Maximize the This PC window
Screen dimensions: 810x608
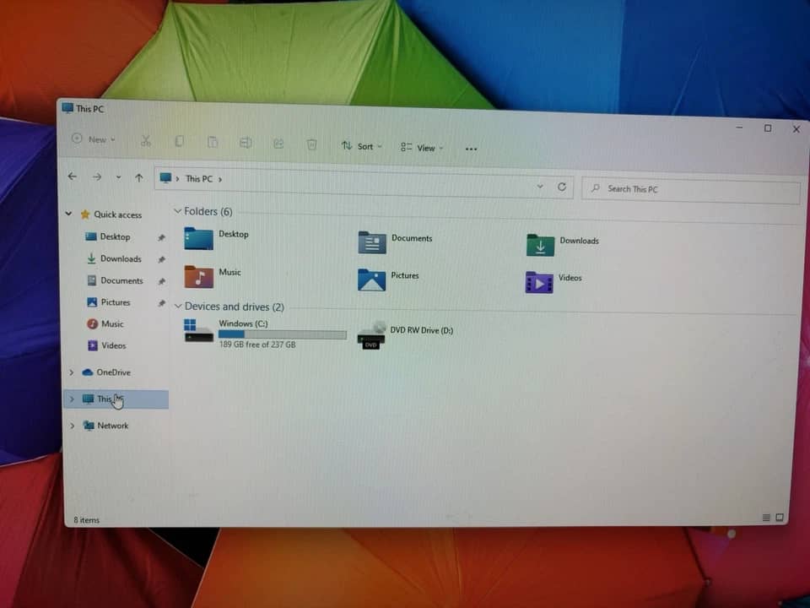[x=768, y=128]
